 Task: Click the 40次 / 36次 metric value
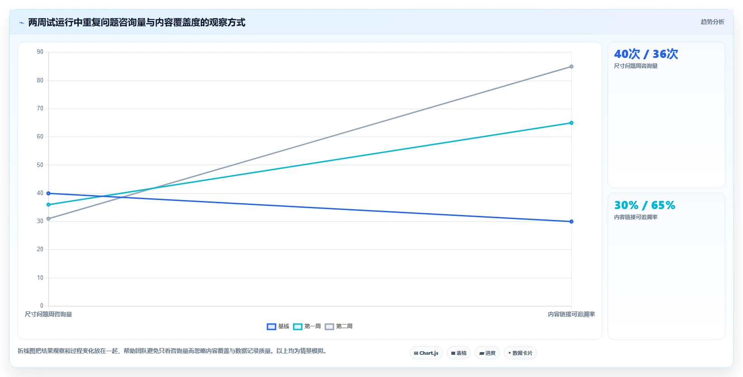click(646, 54)
